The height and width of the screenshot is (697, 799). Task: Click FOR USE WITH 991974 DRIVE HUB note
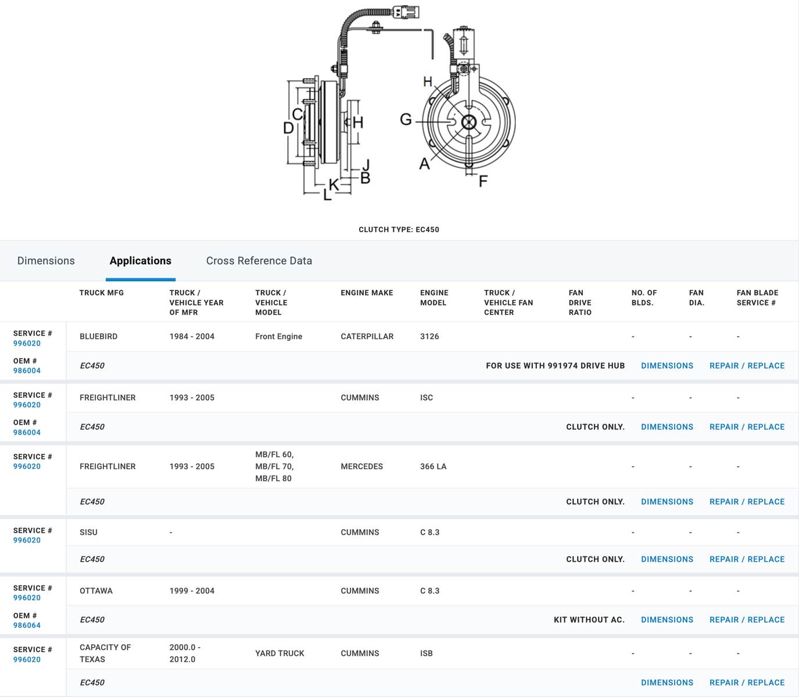[555, 366]
